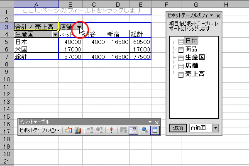Select column A header
249x166 pixels.
click(x=36, y=4)
